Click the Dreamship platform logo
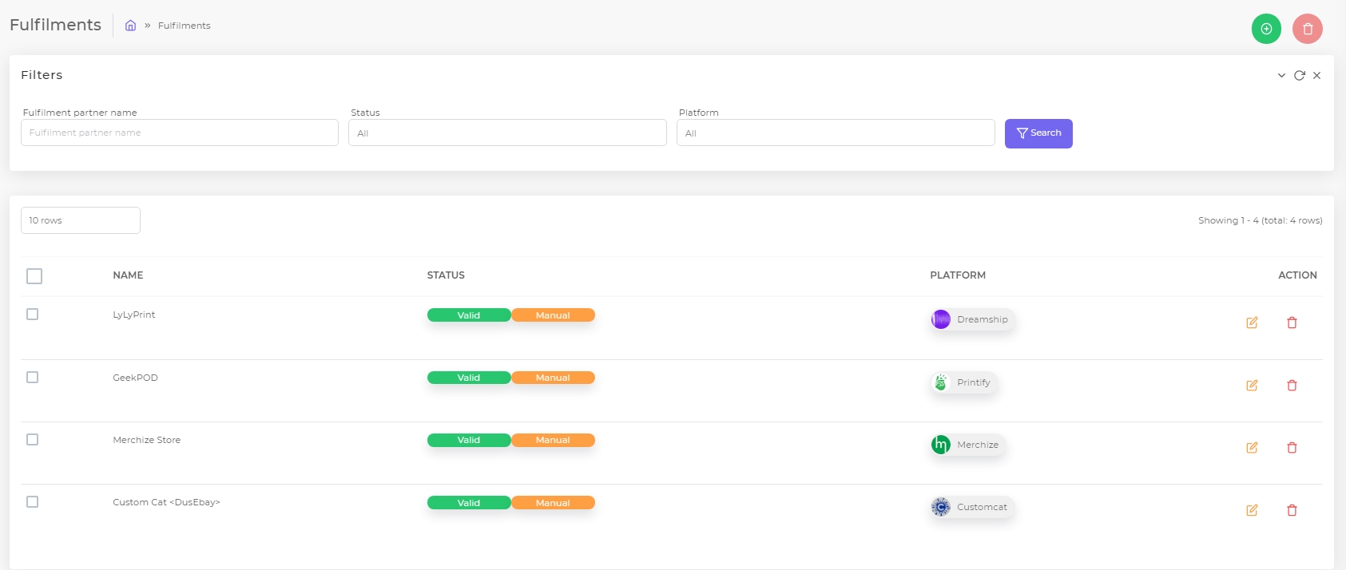The image size is (1346, 570). tap(941, 319)
